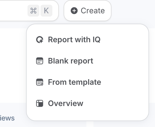Click the Report with IQ sparkle icon
Image resolution: width=155 pixels, height=127 pixels.
click(x=40, y=40)
